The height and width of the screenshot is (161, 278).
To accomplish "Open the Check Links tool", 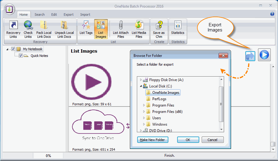I will pos(28,29).
